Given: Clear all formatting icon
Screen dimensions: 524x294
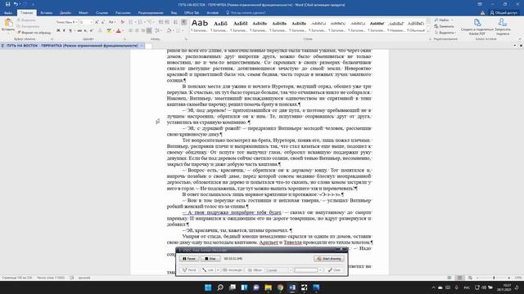Looking at the screenshot, I should pyautogui.click(x=122, y=22).
